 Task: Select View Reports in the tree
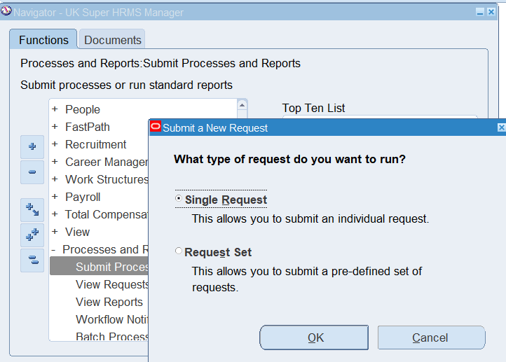click(x=109, y=302)
